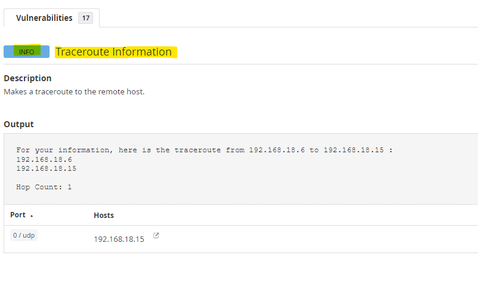Sort the table by the Port column header

pos(18,215)
